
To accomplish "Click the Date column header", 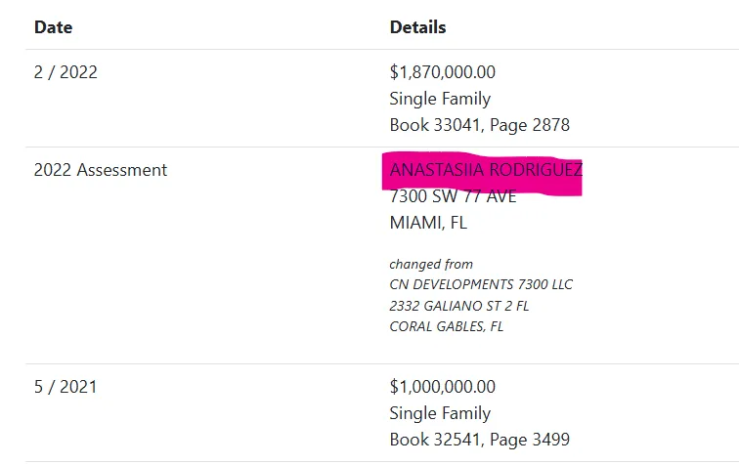I will [53, 27].
